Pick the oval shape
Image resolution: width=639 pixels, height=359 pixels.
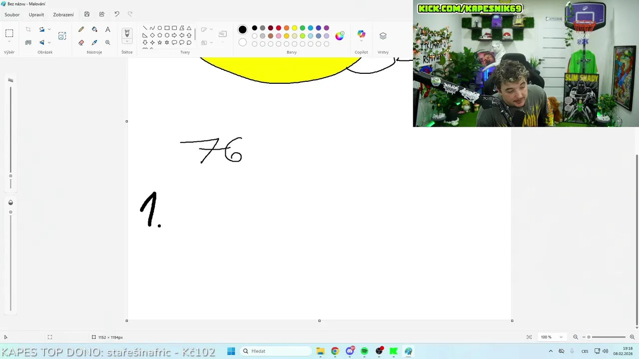tap(160, 28)
